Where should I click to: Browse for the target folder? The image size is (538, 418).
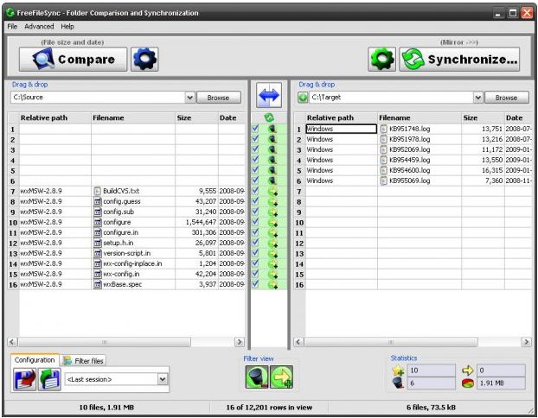coord(507,98)
